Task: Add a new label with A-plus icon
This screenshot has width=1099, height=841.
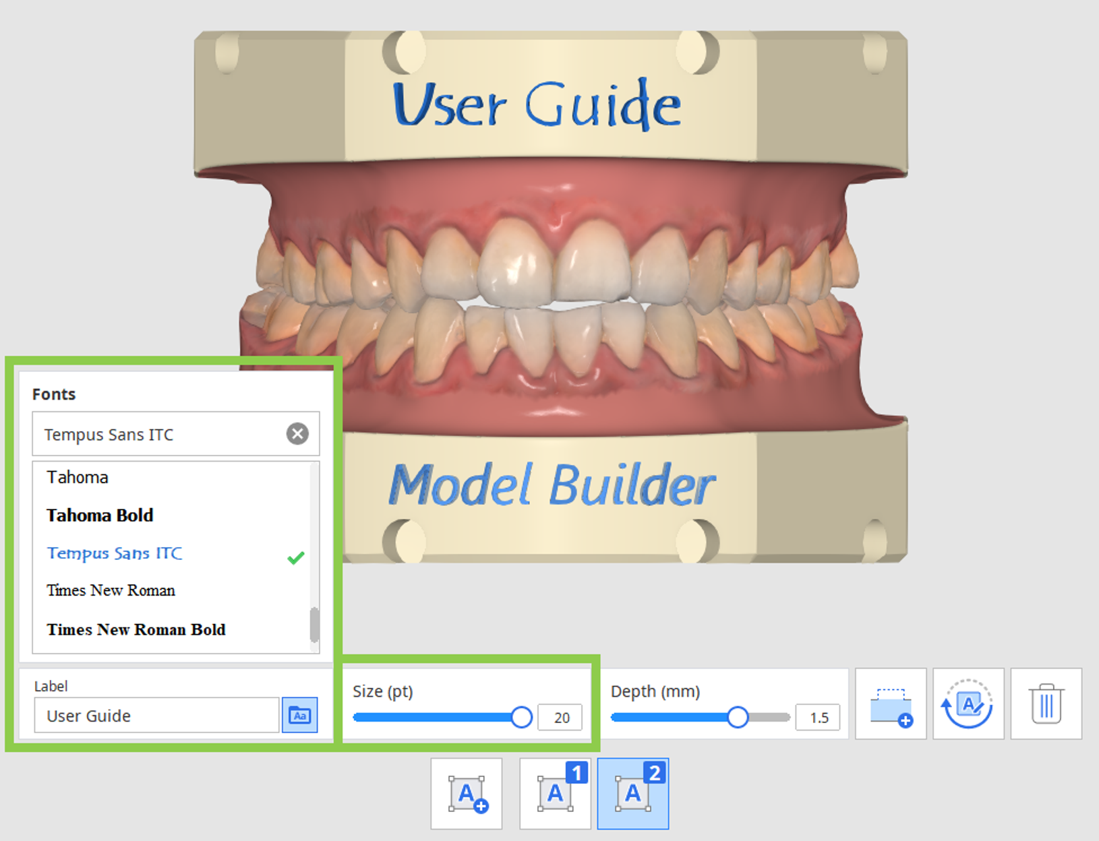Action: click(467, 794)
